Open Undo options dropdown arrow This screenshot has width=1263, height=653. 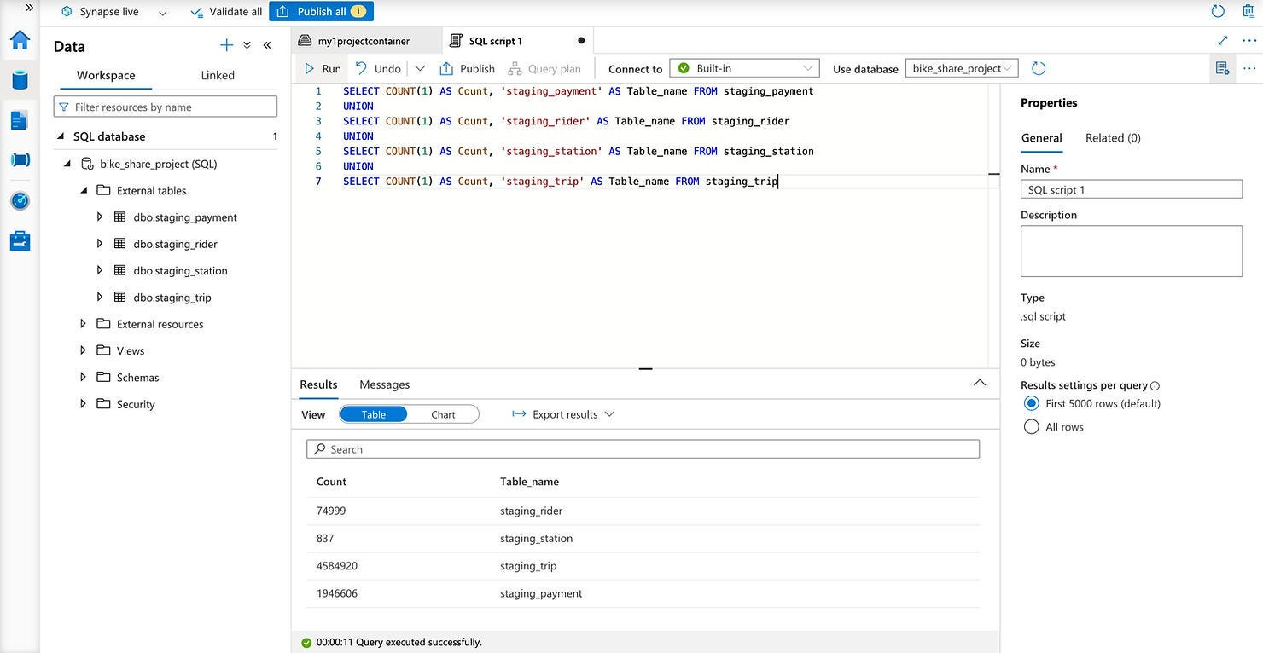tap(420, 68)
